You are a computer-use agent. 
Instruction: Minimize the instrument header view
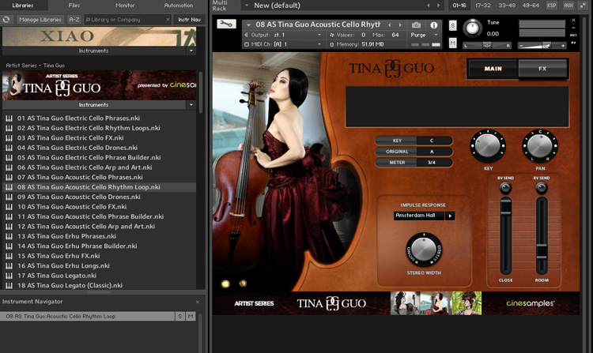pyautogui.click(x=574, y=28)
